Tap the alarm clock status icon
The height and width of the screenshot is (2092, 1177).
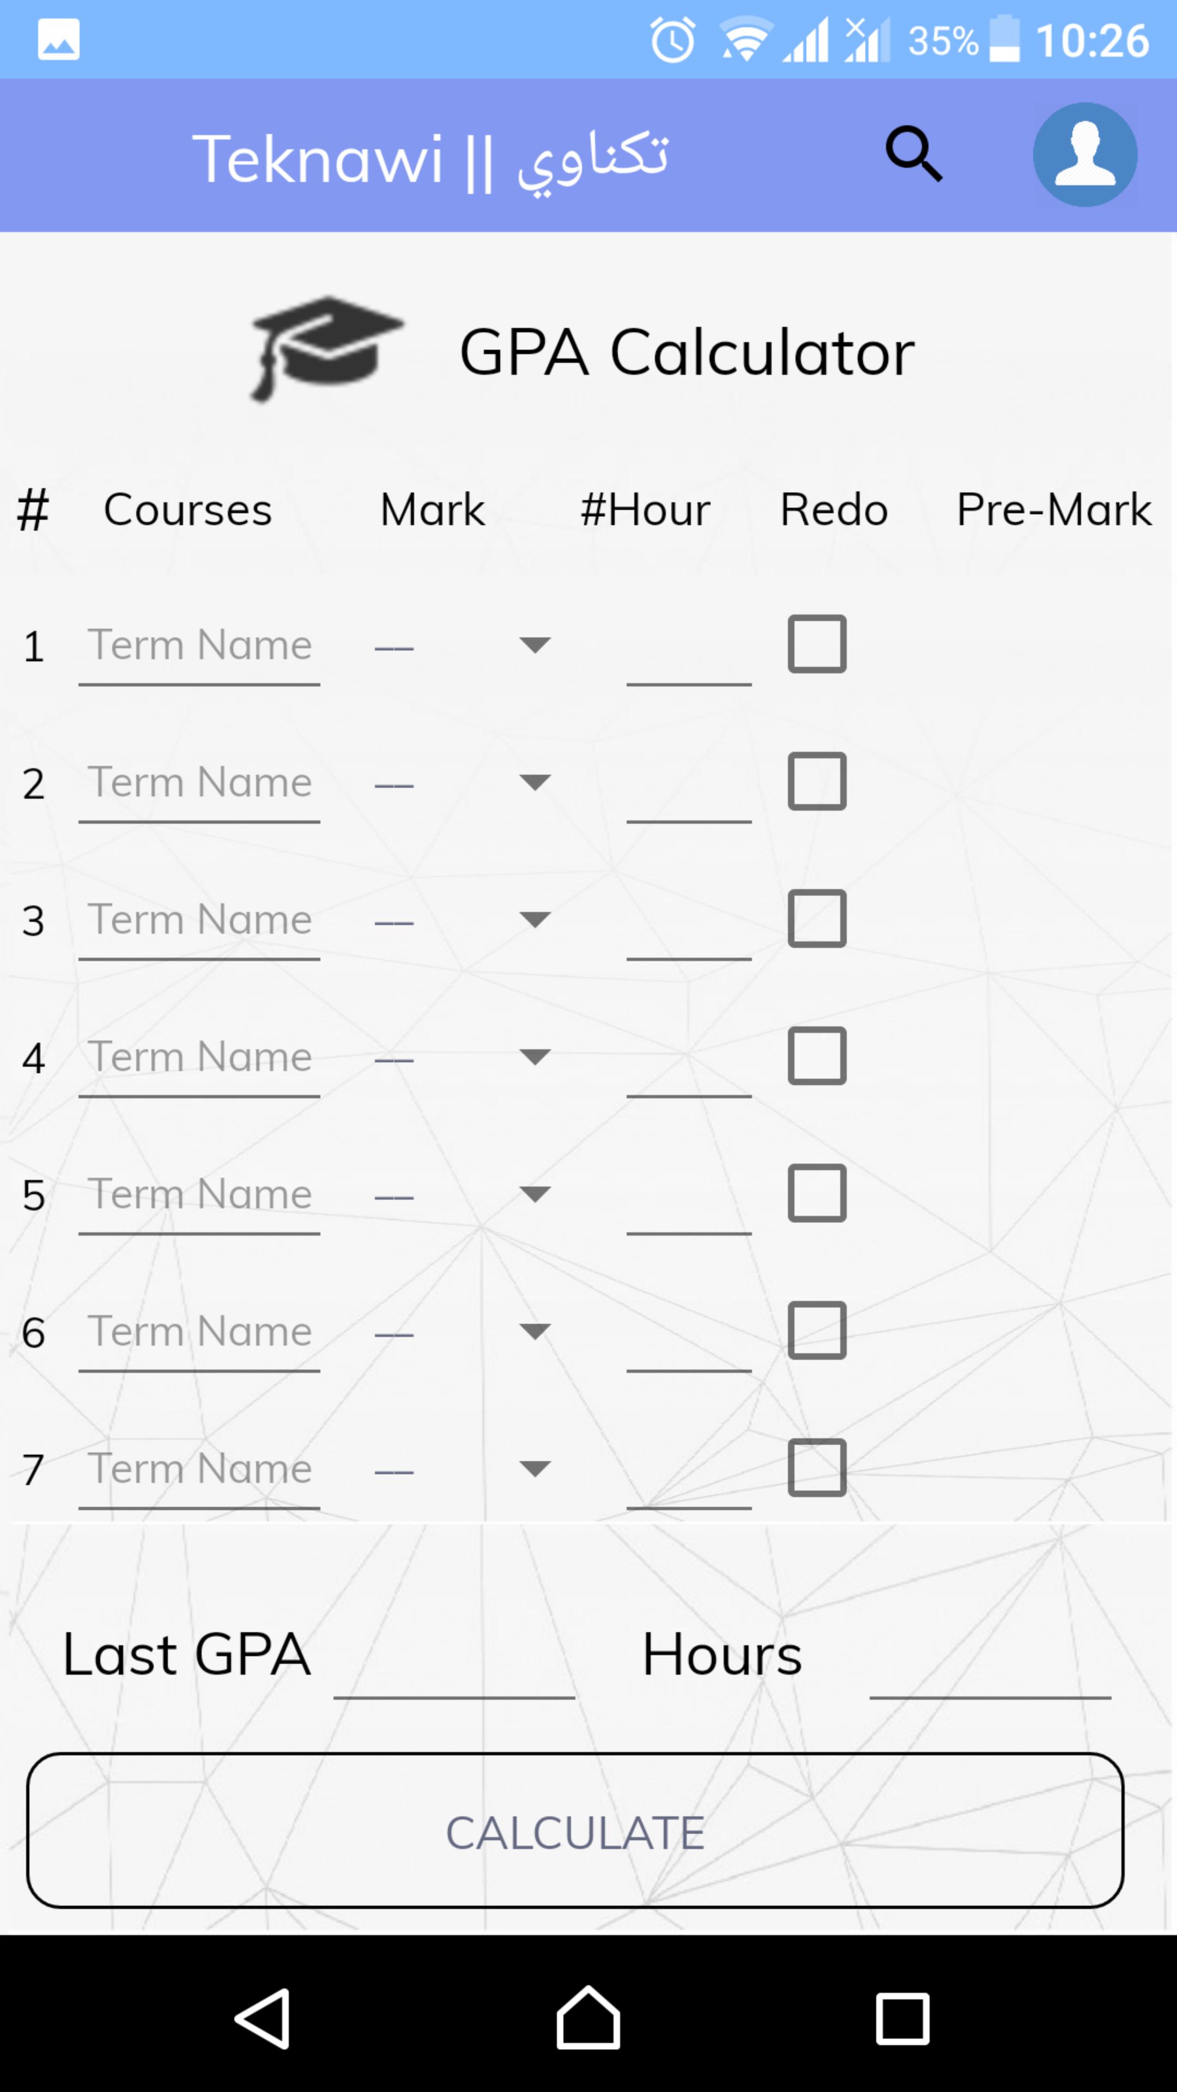coord(672,40)
